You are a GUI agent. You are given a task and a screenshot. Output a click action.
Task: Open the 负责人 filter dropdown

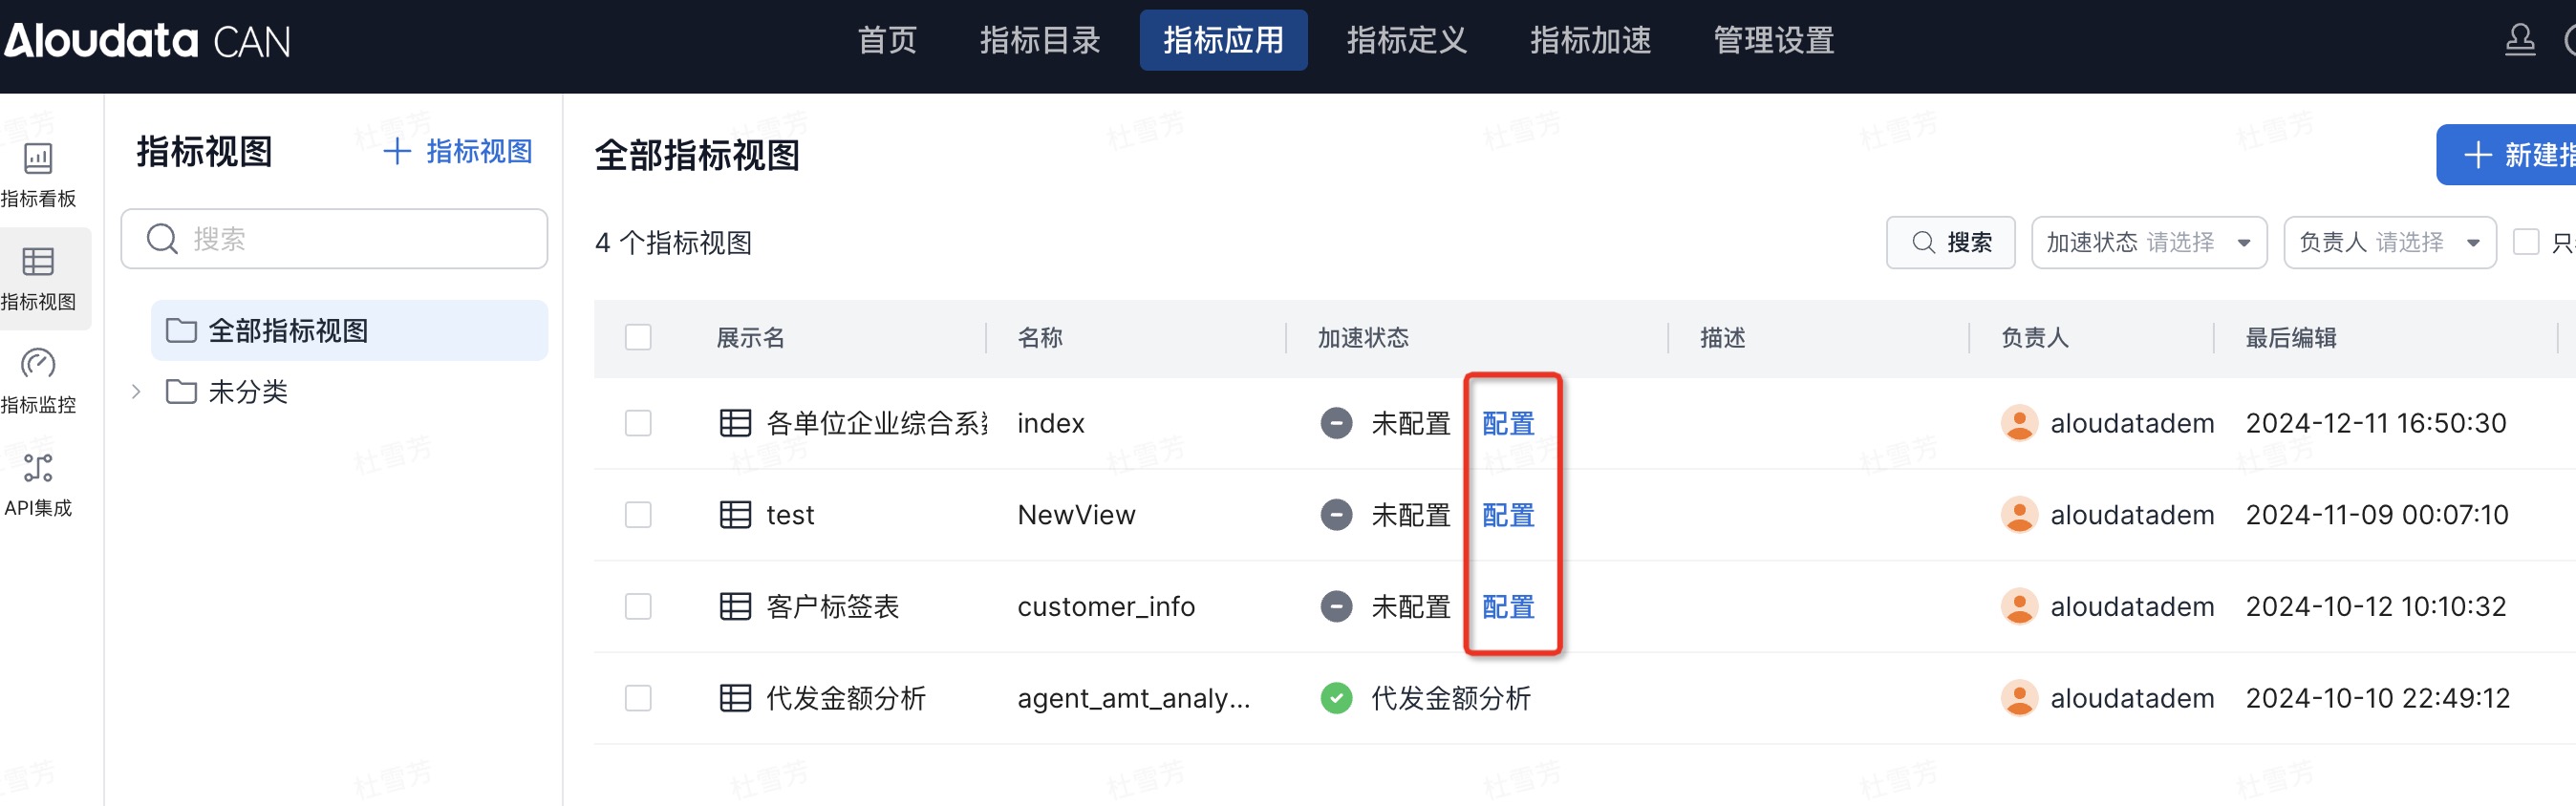click(x=2388, y=243)
